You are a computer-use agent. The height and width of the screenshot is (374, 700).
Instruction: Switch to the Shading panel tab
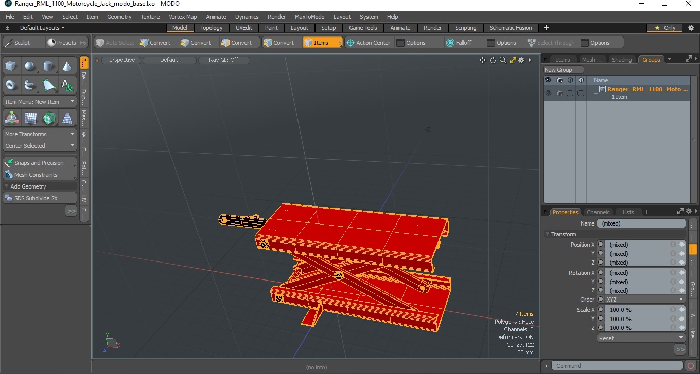622,60
